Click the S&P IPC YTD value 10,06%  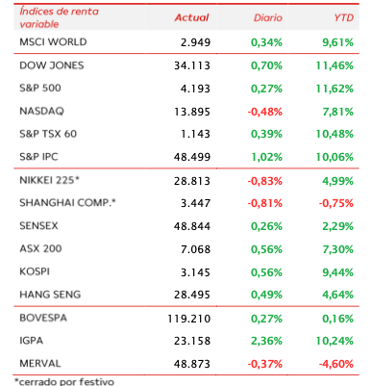tap(334, 157)
